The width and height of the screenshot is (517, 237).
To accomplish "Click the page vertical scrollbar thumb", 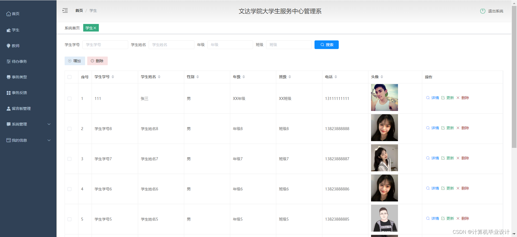I will (514, 77).
